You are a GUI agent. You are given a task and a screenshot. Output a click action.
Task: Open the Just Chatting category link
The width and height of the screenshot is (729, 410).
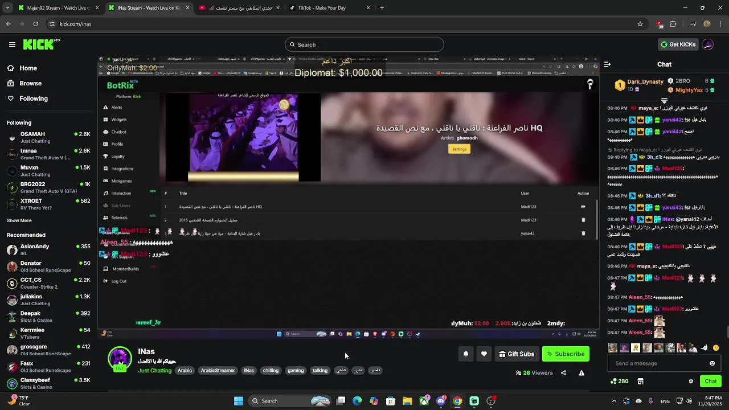click(x=154, y=370)
